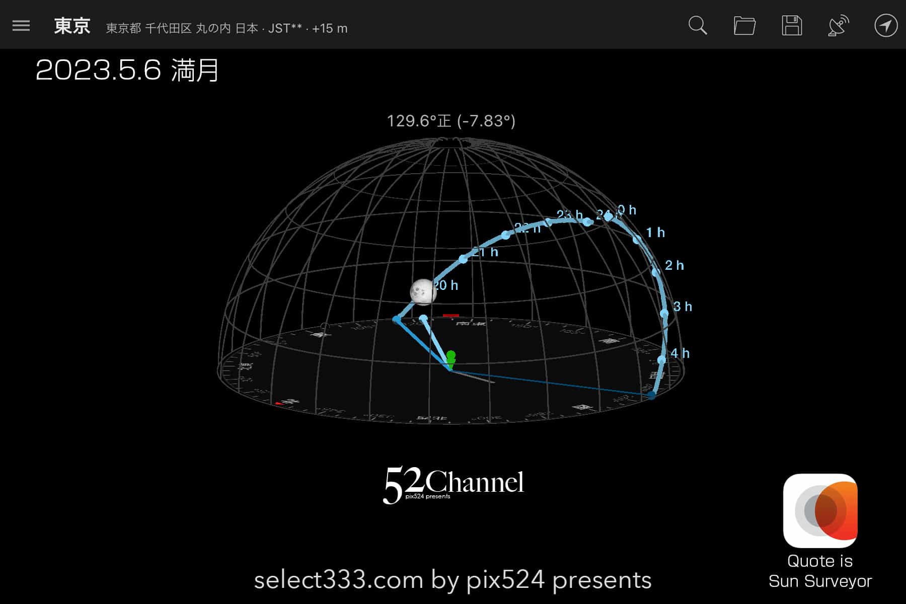Click 2023.5.6 満月 date caption
906x604 pixels.
[127, 70]
